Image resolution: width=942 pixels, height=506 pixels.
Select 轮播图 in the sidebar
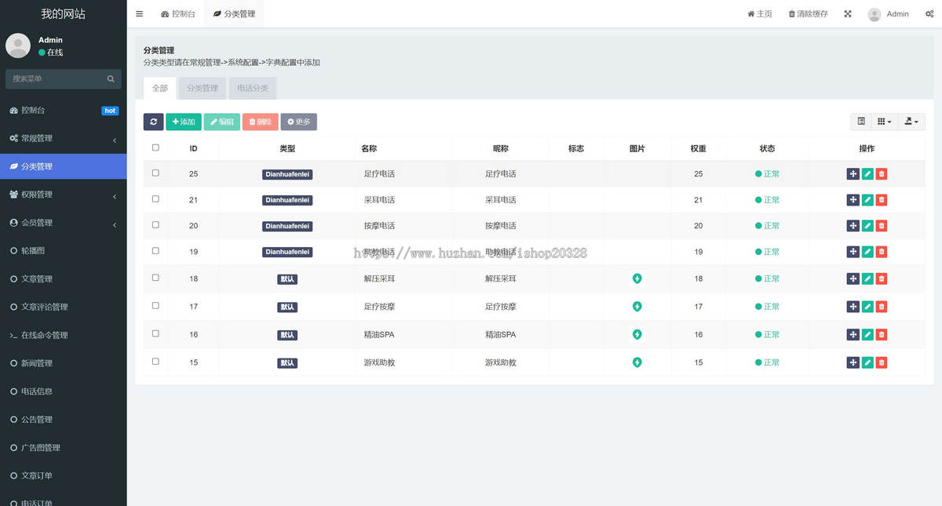[x=63, y=251]
